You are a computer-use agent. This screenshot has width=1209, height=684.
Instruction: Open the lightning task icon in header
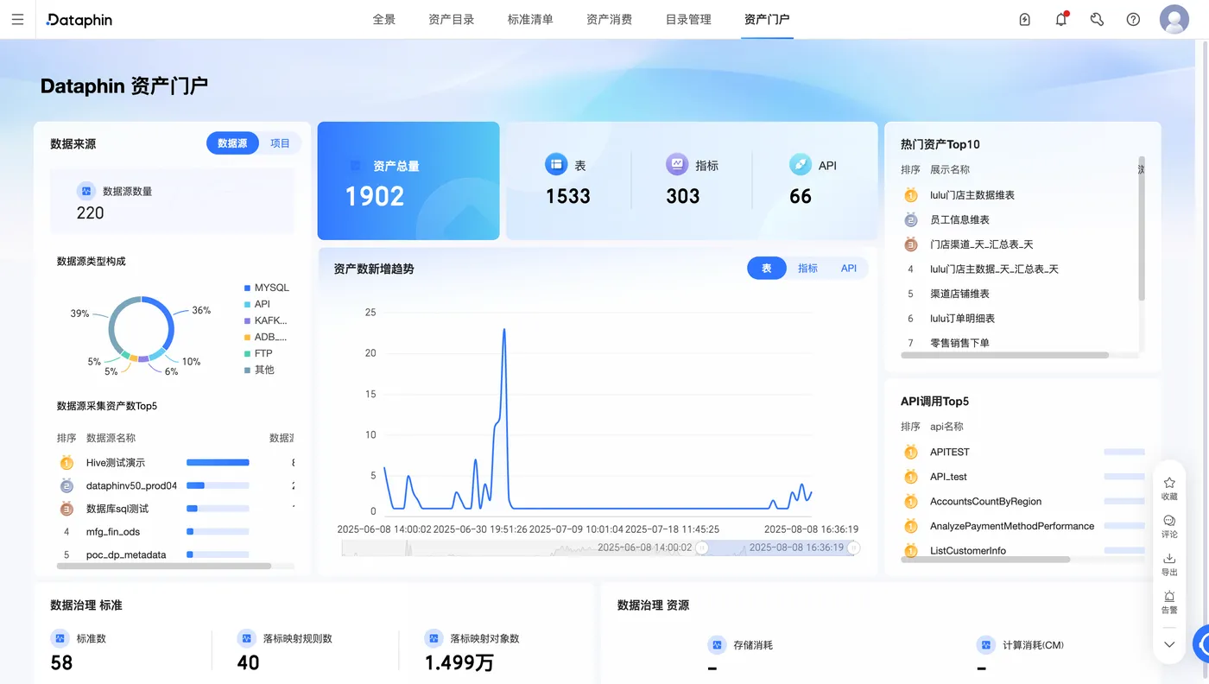coord(1025,19)
